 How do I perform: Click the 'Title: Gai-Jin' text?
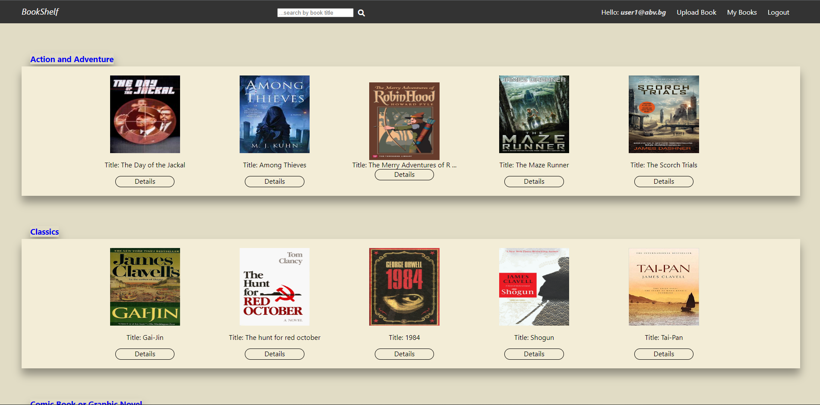tap(145, 338)
